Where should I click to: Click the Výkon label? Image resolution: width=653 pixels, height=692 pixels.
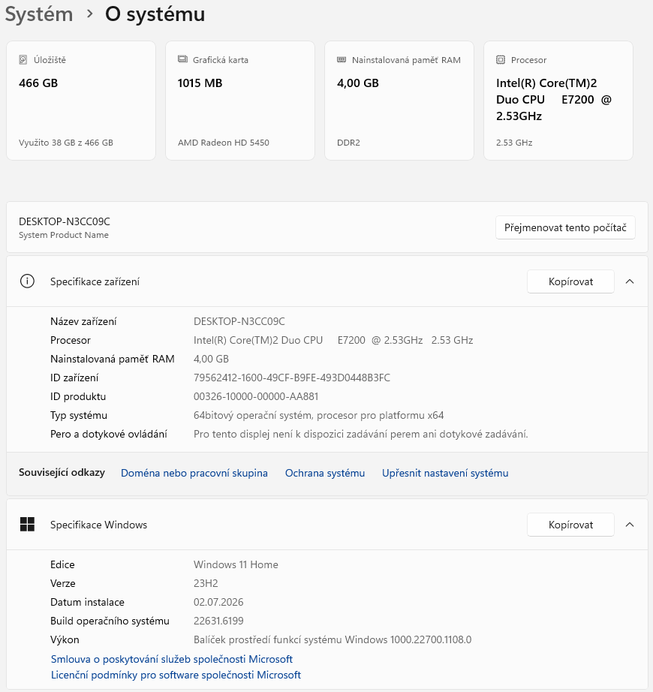click(x=65, y=639)
